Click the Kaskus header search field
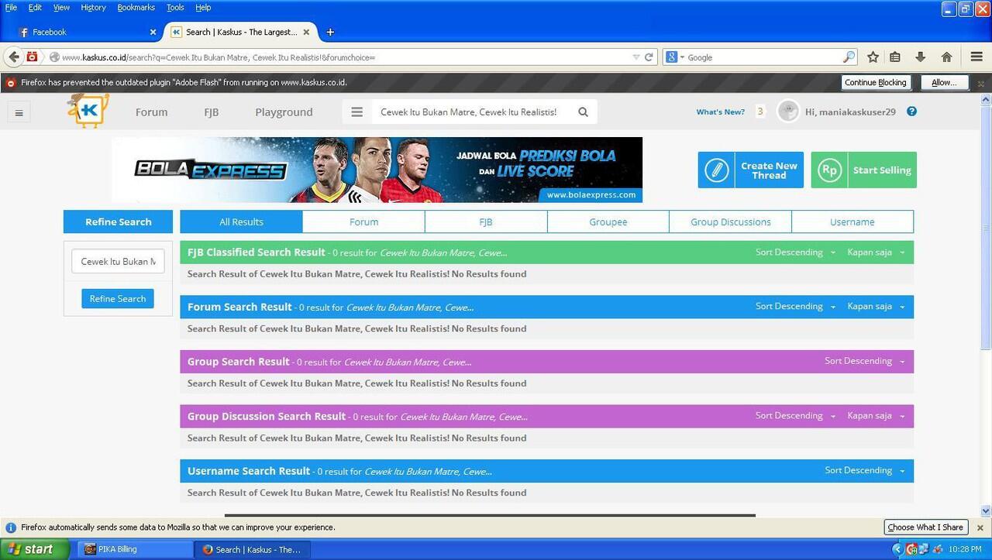 click(x=469, y=112)
